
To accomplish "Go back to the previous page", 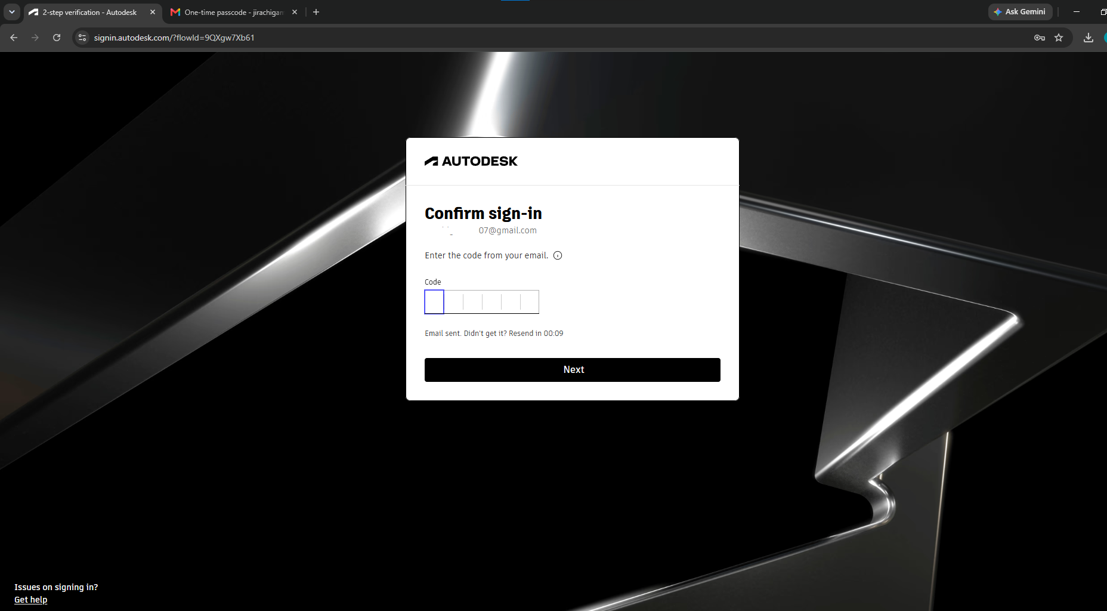I will pos(14,38).
